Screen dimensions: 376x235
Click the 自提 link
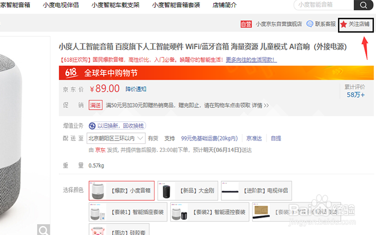[x=276, y=138]
